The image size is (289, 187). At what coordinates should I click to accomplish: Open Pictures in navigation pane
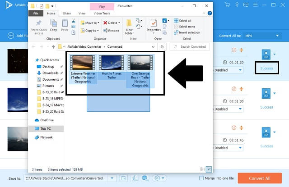pyautogui.click(x=46, y=86)
